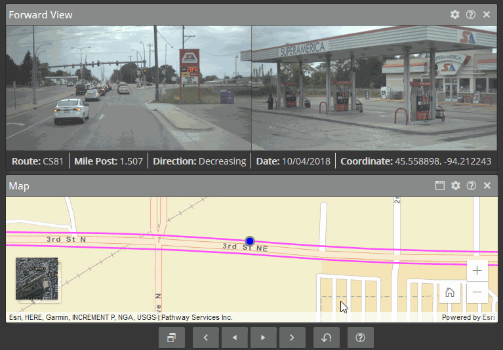The width and height of the screenshot is (503, 350).
Task: Step to the previous image frame
Action: click(205, 338)
